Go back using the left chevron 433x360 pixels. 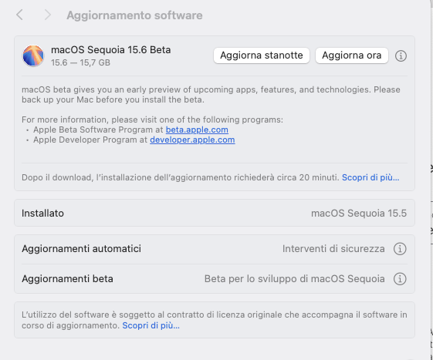point(19,15)
